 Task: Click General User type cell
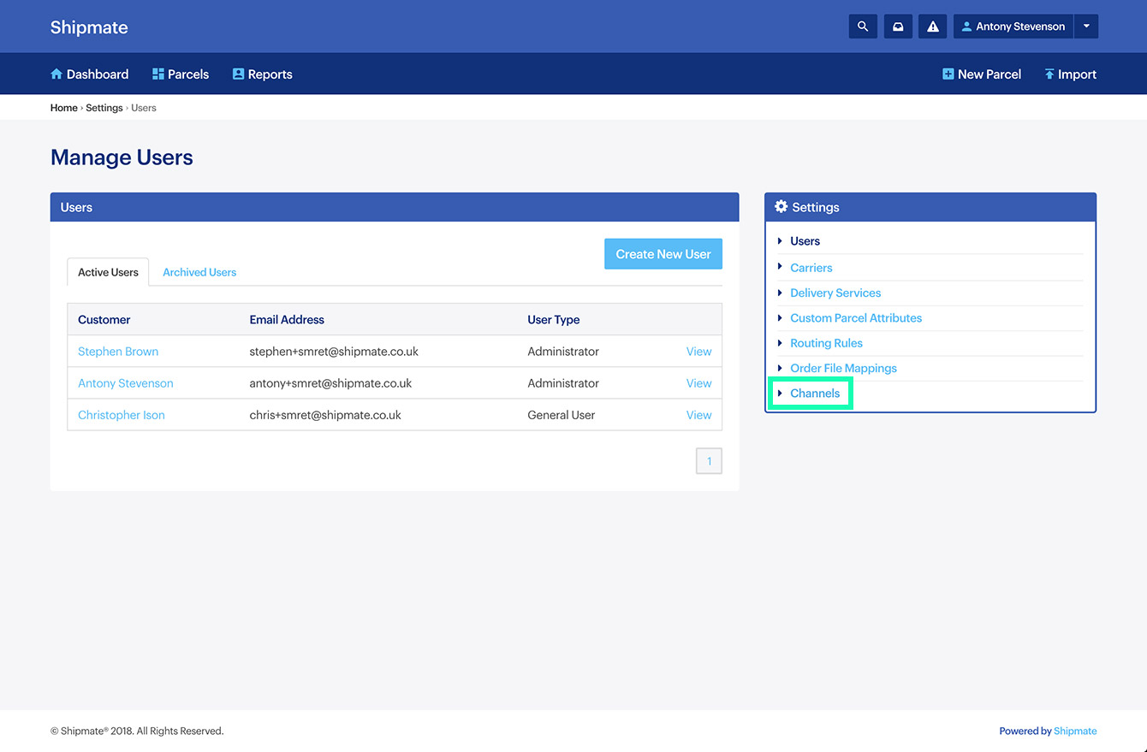[562, 415]
